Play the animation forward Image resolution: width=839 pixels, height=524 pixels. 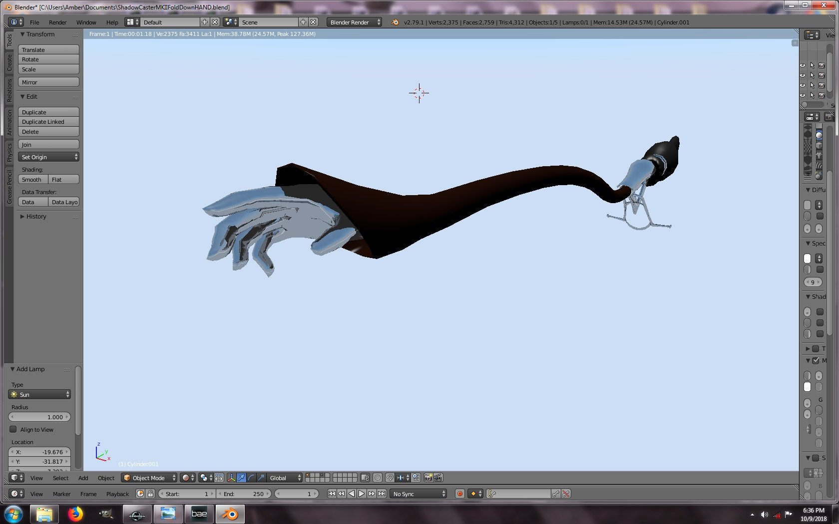click(362, 494)
